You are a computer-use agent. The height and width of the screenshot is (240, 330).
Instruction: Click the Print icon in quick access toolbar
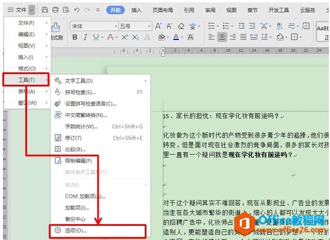pos(55,9)
